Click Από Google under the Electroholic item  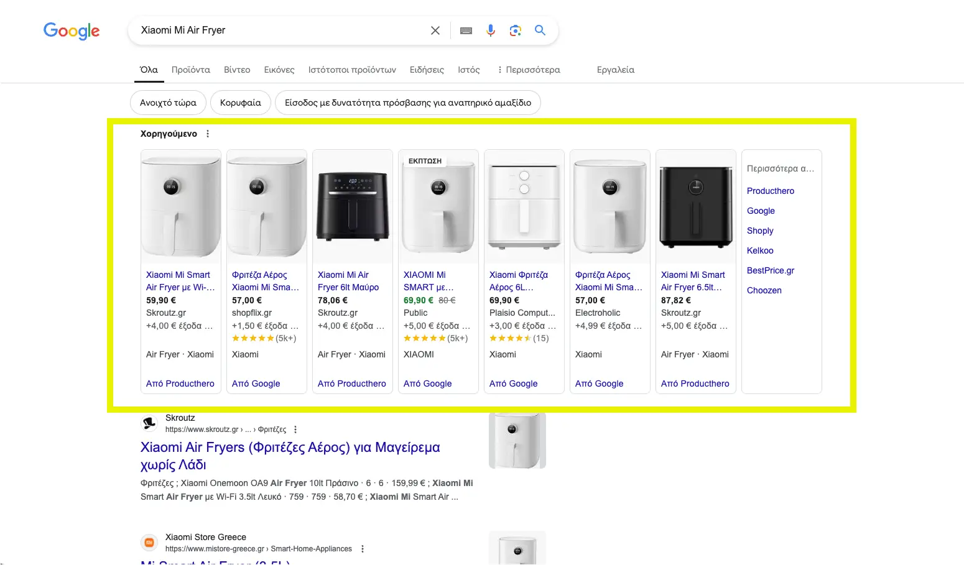(x=600, y=384)
